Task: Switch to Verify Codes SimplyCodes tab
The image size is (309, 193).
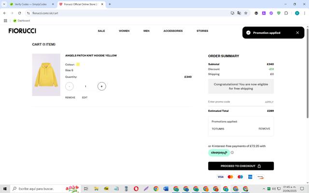Action: (30, 4)
